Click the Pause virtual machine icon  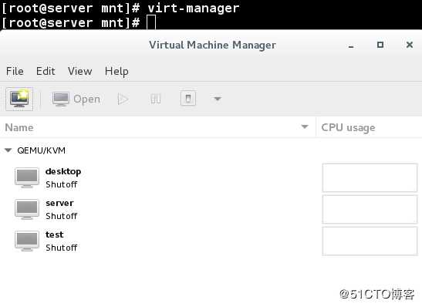point(156,99)
